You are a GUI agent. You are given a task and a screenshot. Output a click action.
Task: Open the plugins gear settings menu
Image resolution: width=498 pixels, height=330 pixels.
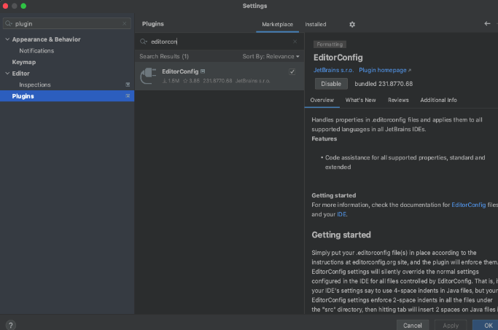(352, 24)
